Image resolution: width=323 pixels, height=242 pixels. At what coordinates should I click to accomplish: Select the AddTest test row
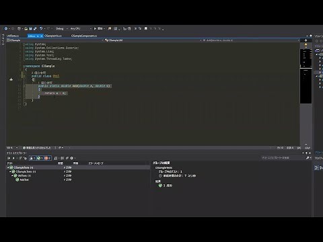click(78, 179)
